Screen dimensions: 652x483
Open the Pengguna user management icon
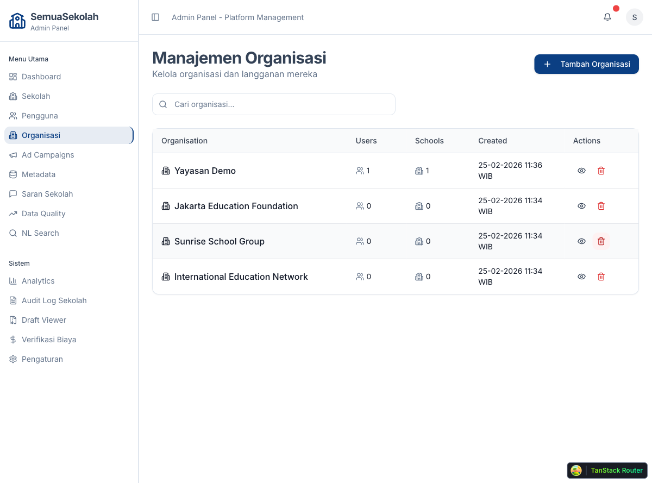(13, 116)
